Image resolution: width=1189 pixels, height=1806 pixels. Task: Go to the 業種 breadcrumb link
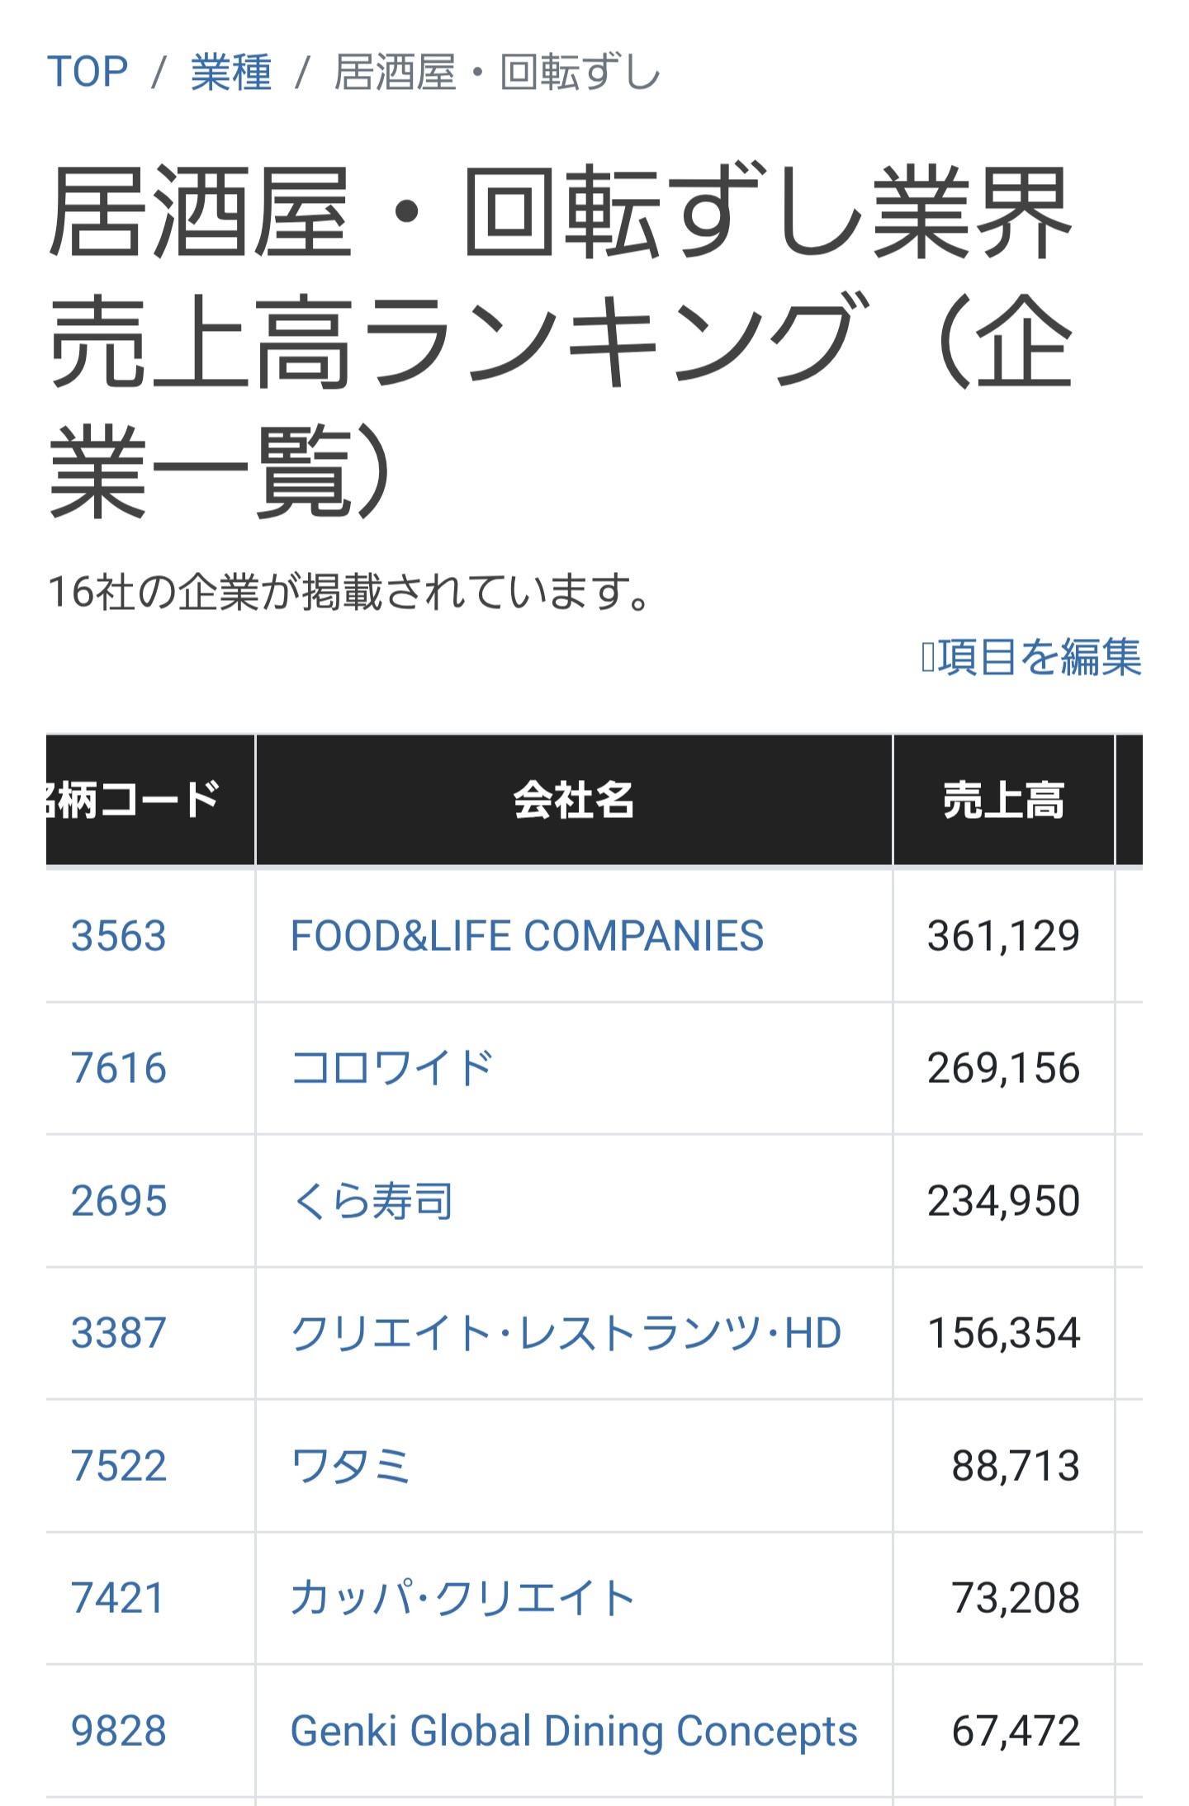tap(231, 72)
